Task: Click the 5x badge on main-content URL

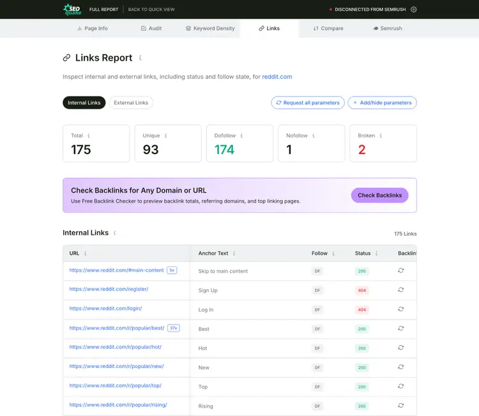Action: click(x=172, y=270)
